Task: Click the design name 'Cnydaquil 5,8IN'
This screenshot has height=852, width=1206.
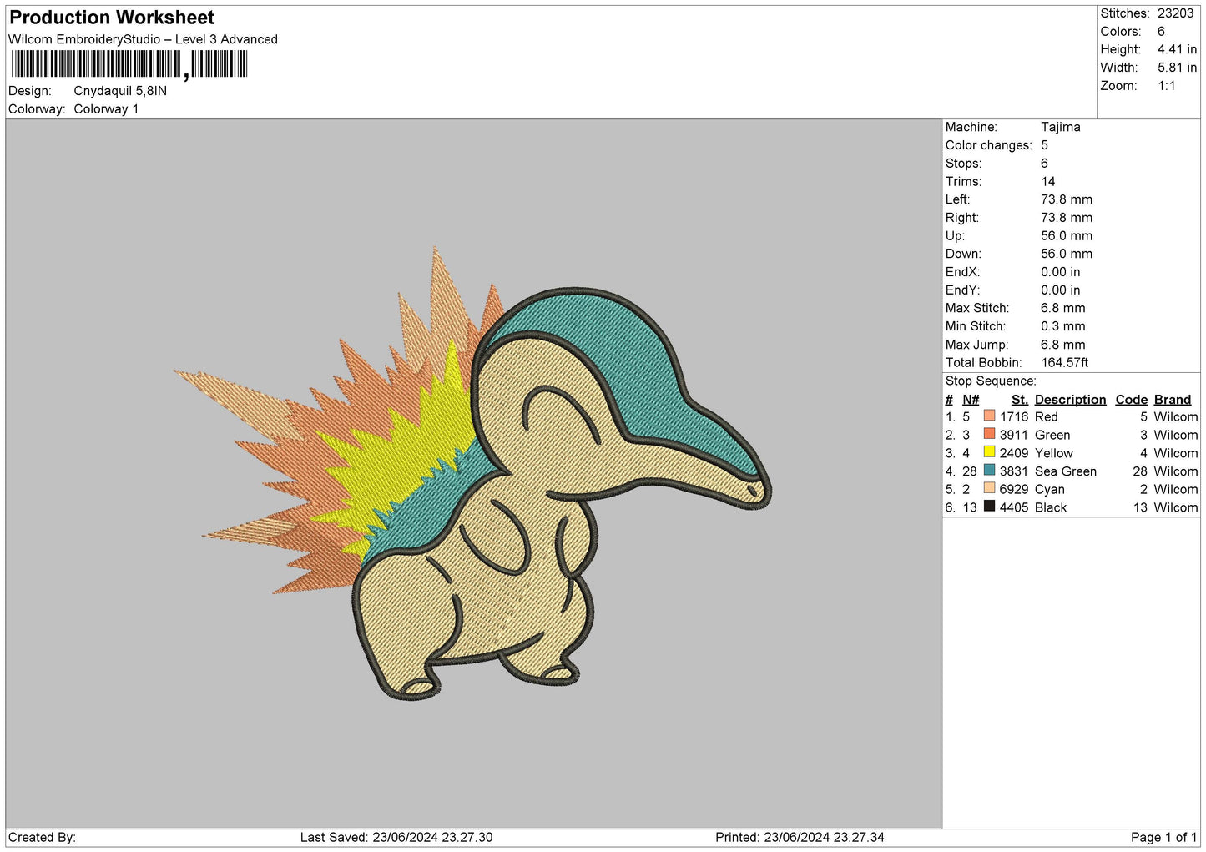Action: [x=120, y=91]
